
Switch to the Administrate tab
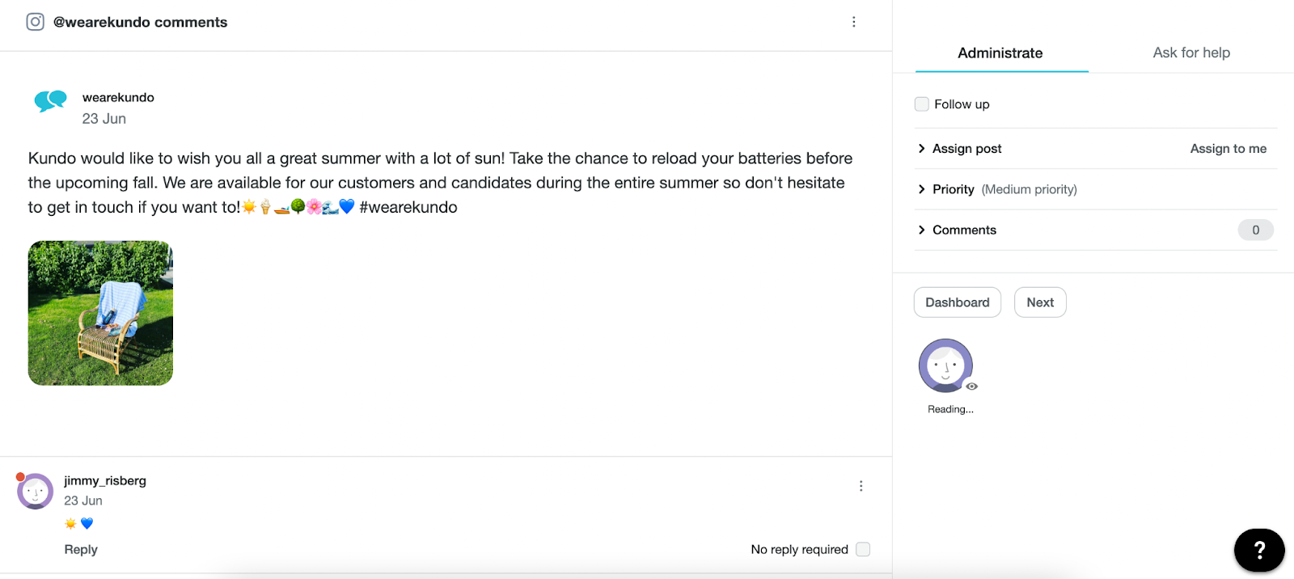click(x=1000, y=53)
